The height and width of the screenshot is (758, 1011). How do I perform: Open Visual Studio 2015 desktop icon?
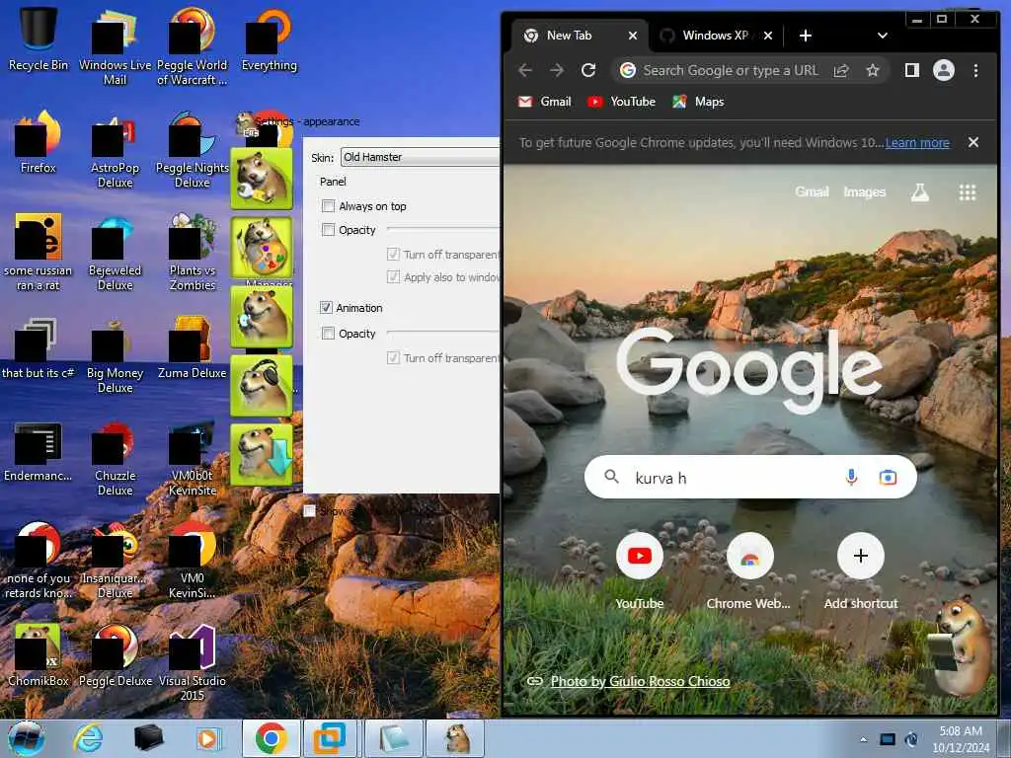(193, 662)
